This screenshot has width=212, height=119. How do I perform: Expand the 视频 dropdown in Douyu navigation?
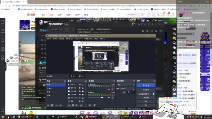point(69,15)
